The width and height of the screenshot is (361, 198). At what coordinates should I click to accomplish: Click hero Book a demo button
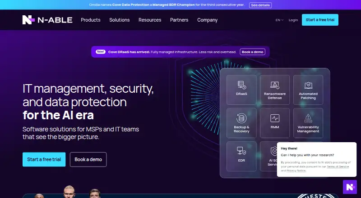pos(88,159)
